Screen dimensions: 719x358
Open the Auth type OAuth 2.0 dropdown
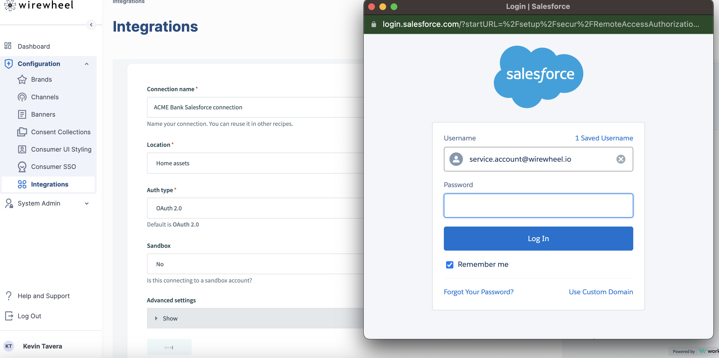point(255,208)
